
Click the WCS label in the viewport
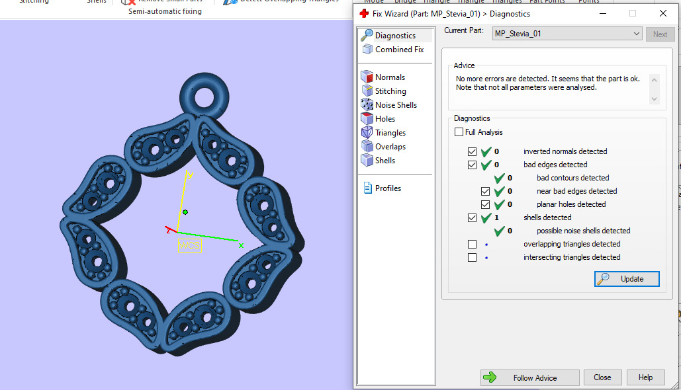pos(190,245)
